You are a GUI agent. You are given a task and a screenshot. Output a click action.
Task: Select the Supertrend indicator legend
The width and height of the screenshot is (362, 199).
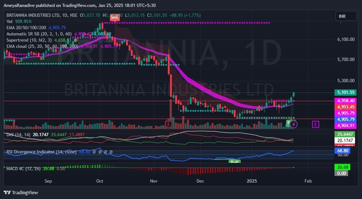tap(28, 40)
